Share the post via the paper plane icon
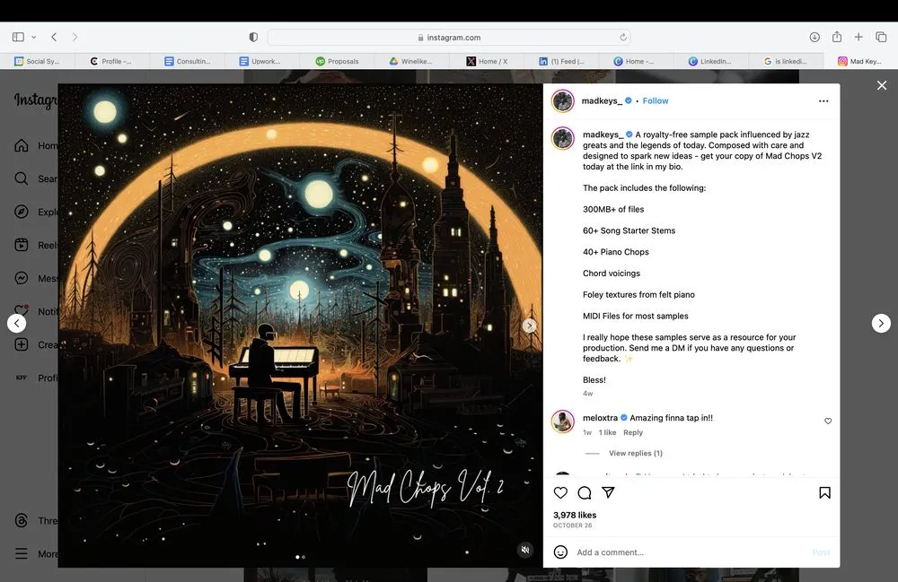 (609, 492)
